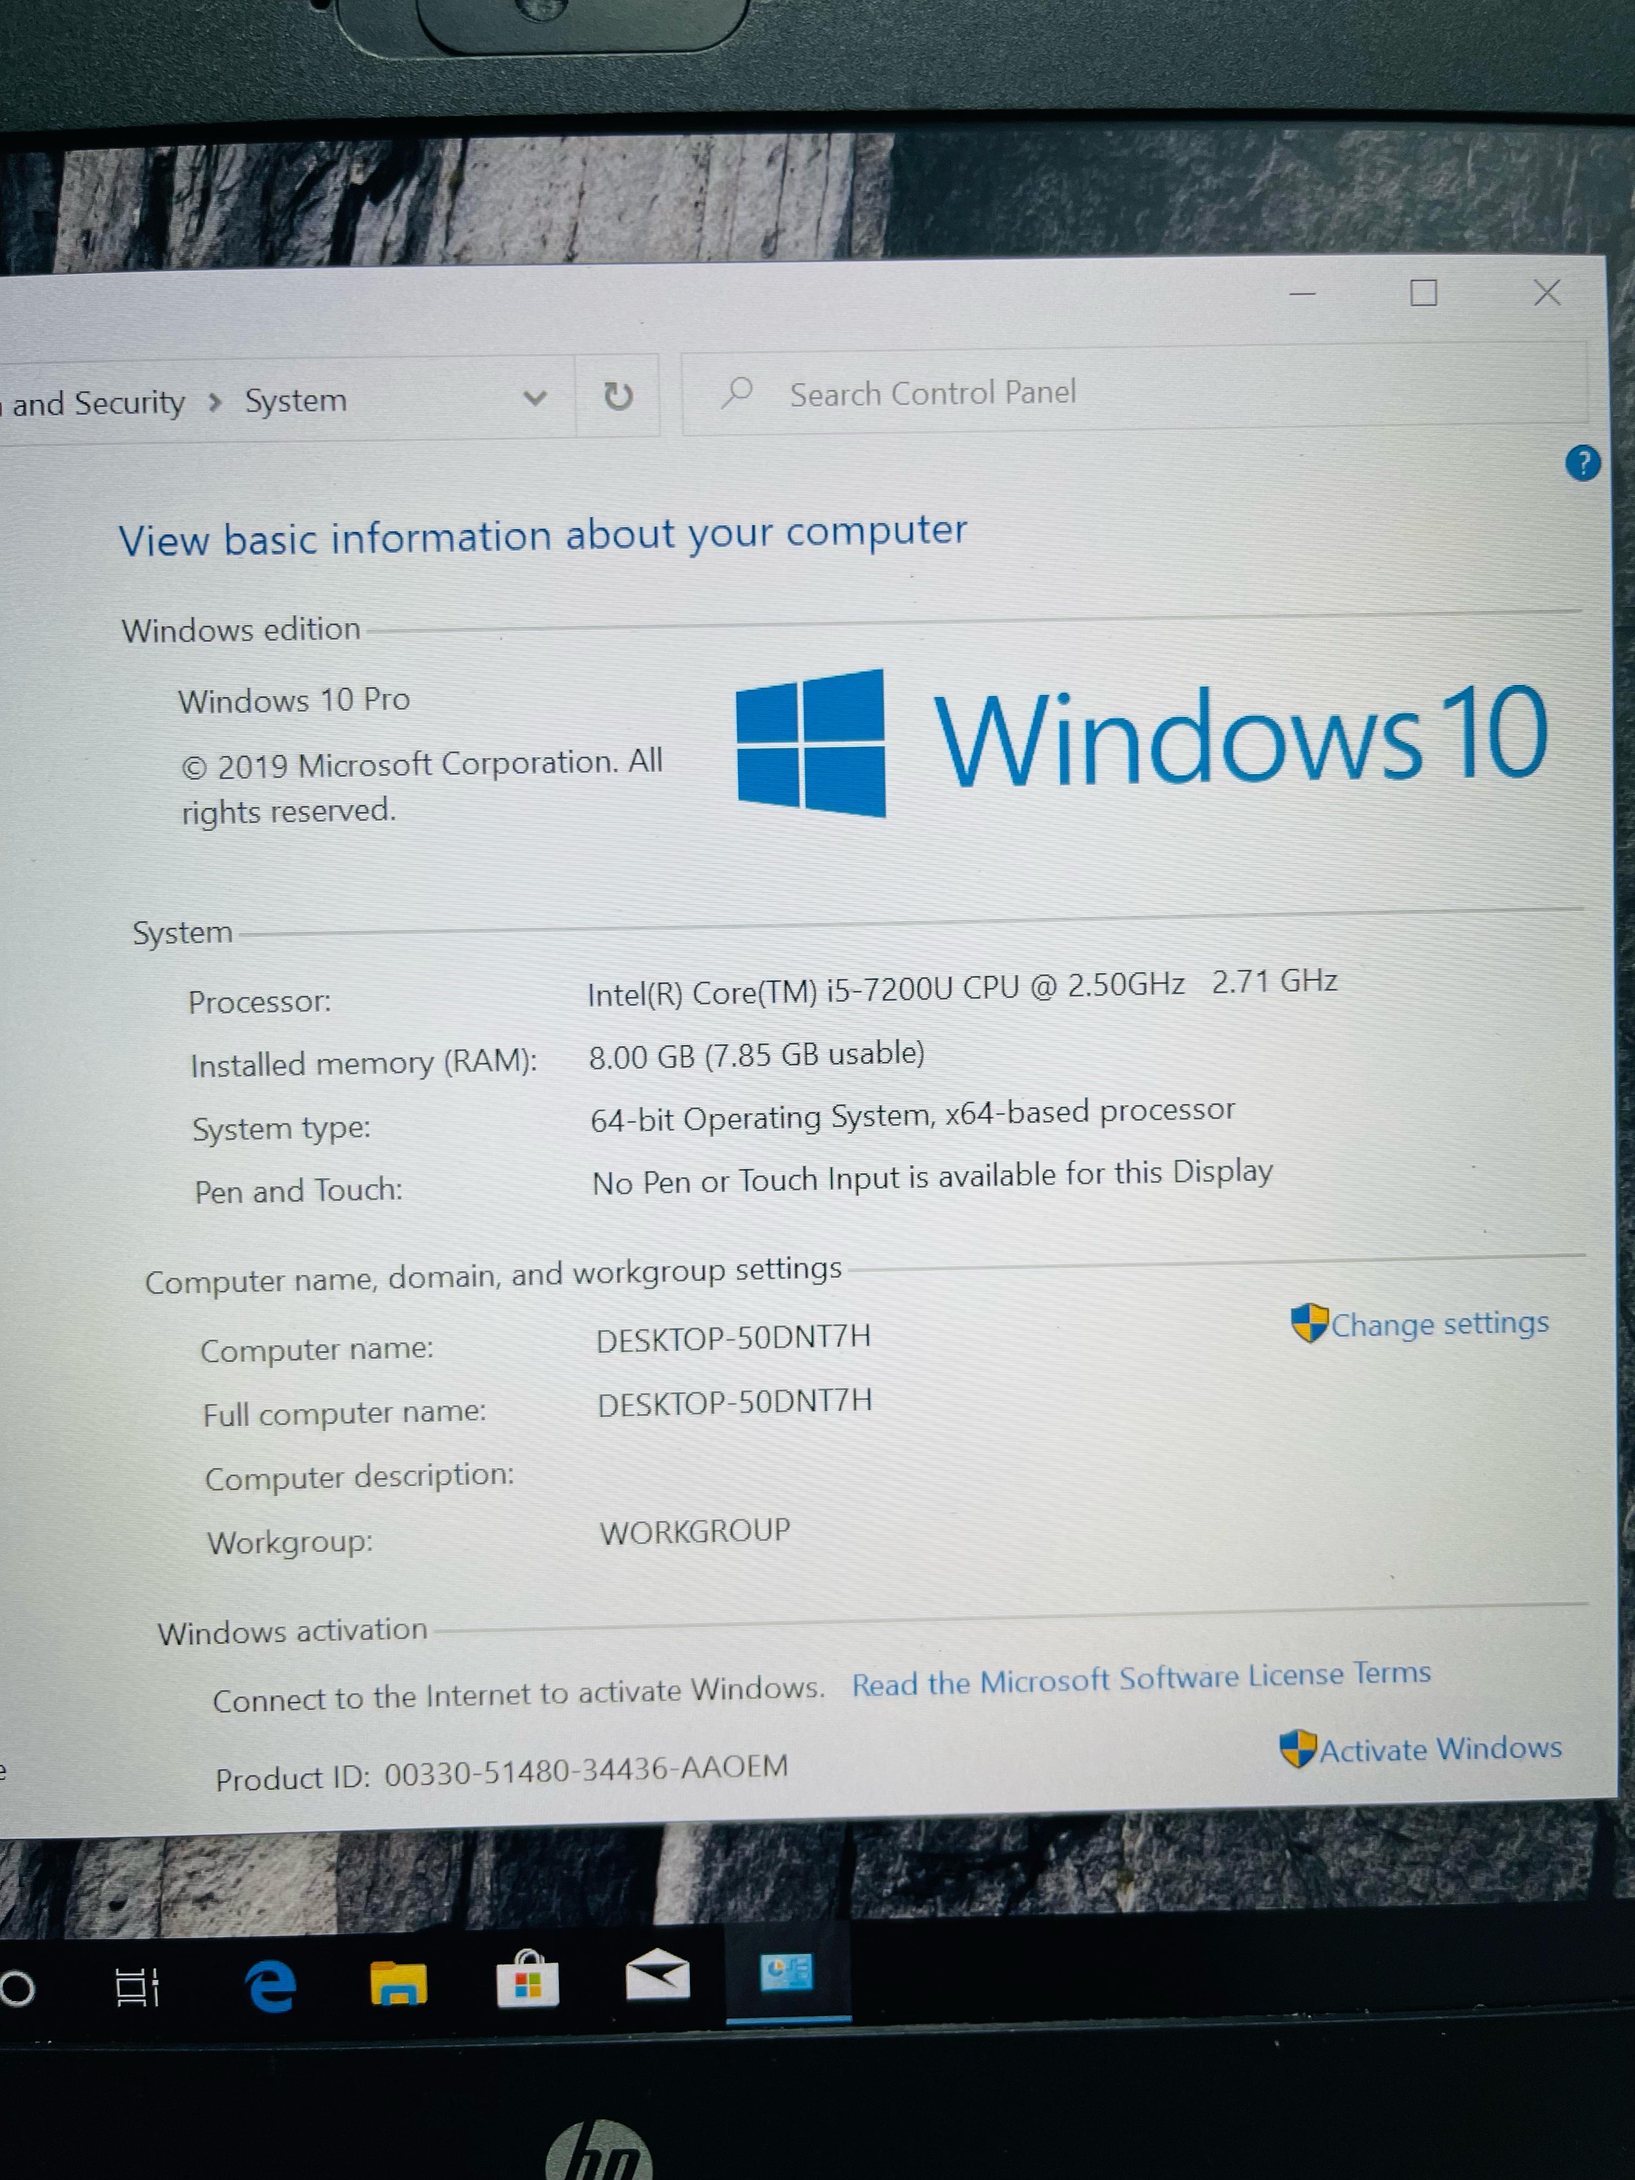Select the System breadcrumb item
1635x2180 pixels.
(296, 400)
